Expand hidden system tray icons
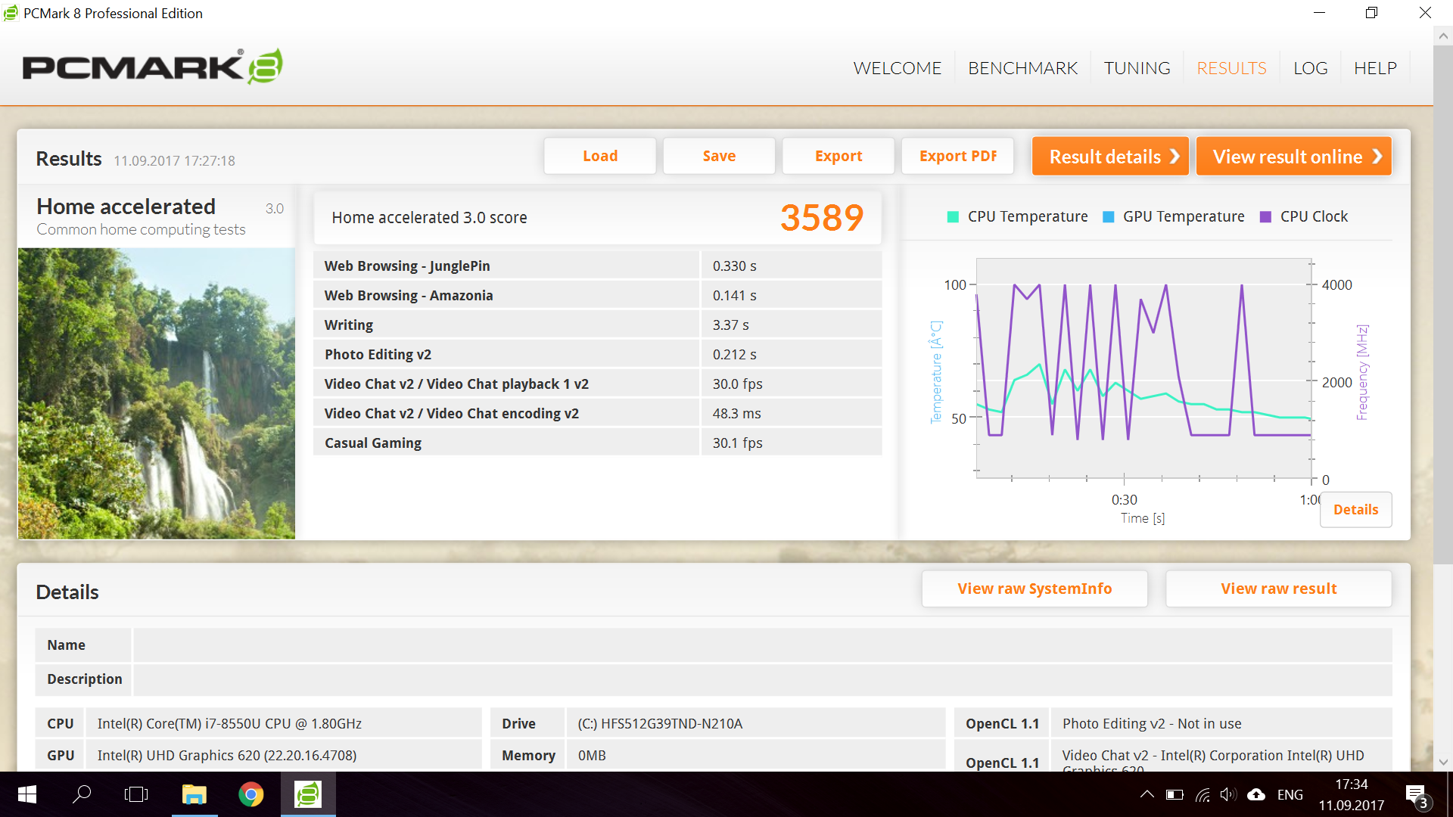Viewport: 1453px width, 817px height. 1147,794
